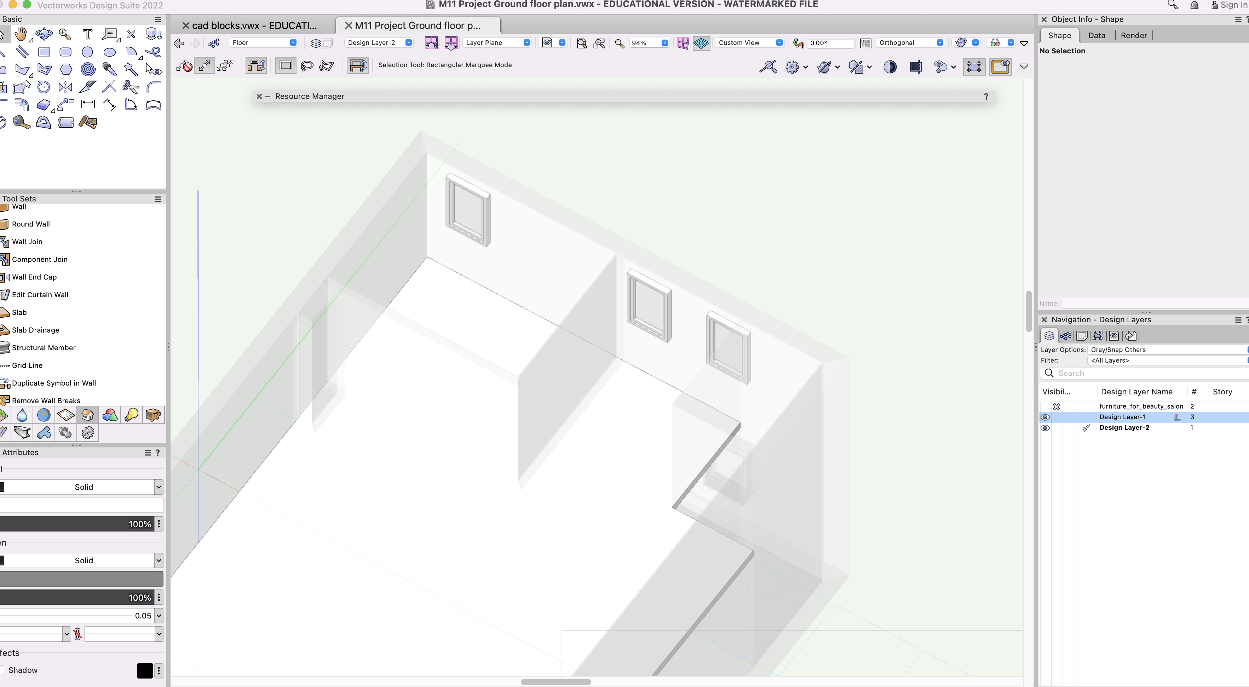Pick the Rectangle drawing tool
The height and width of the screenshot is (687, 1249).
point(44,52)
